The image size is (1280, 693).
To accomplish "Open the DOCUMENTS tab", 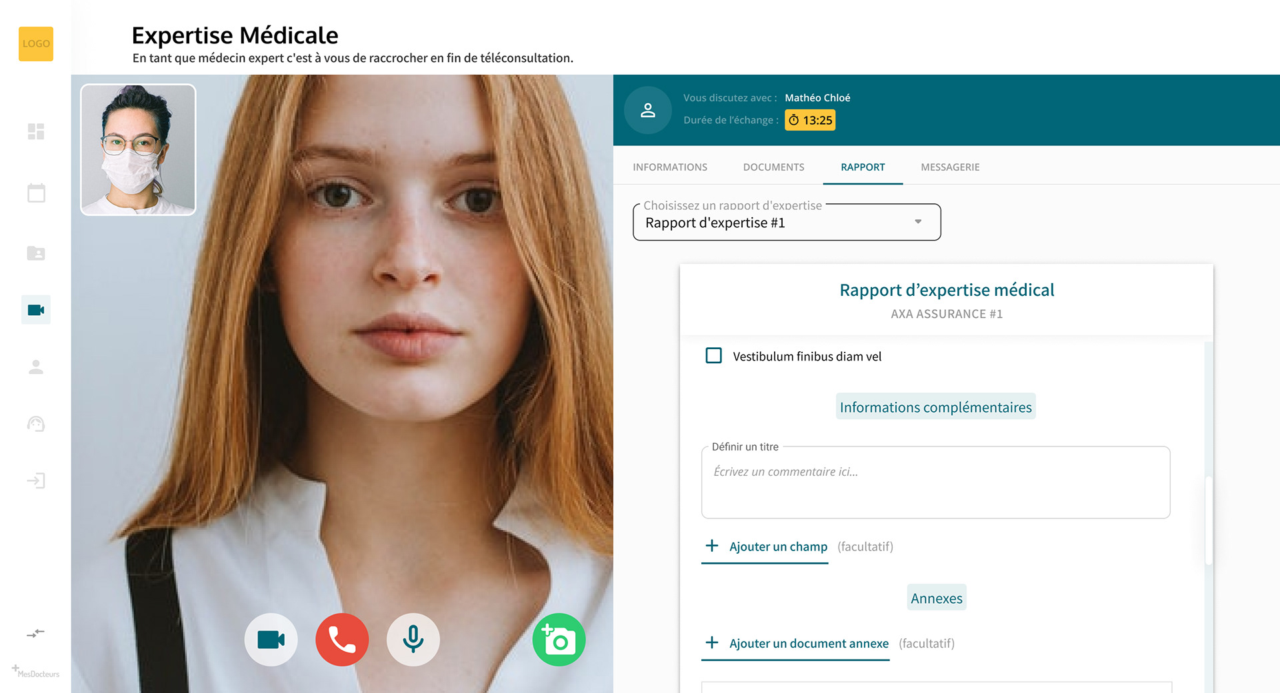I will 773,167.
